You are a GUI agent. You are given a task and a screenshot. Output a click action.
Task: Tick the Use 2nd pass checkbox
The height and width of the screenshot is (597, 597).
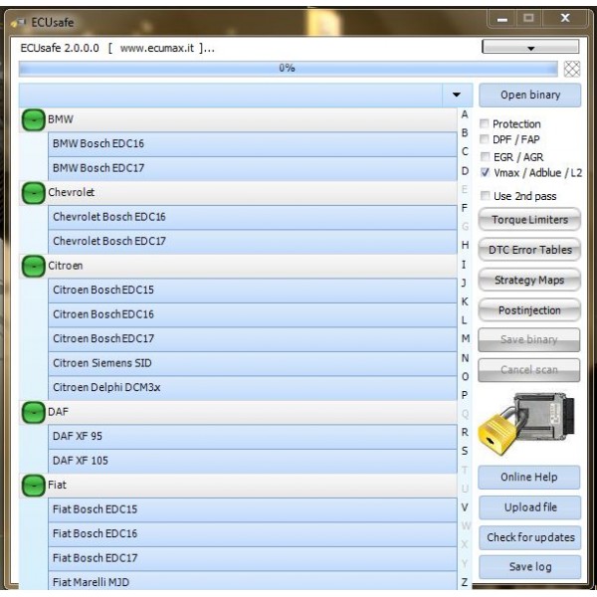pos(485,196)
